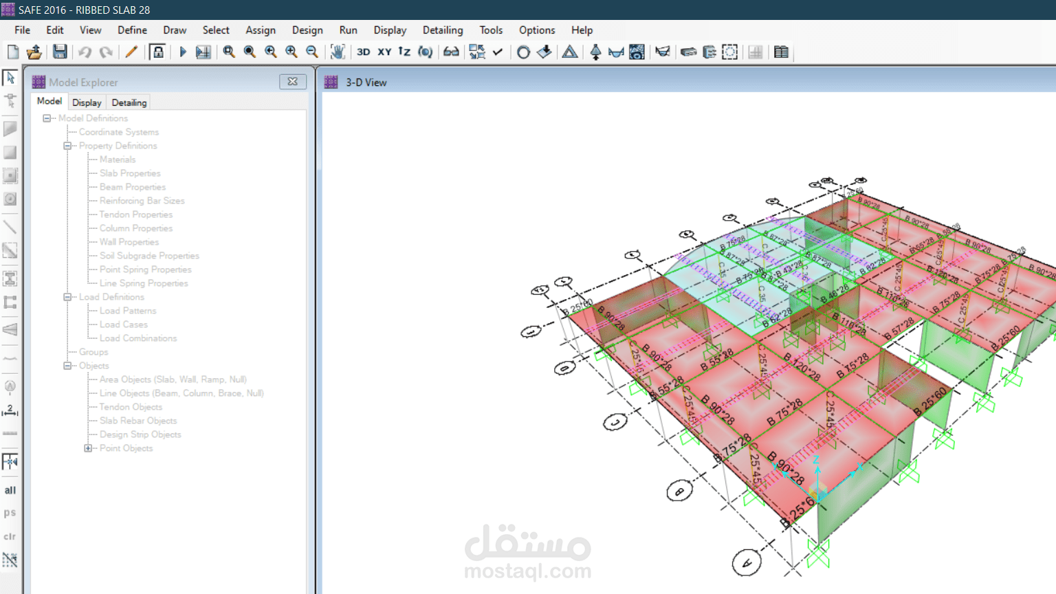This screenshot has width=1056, height=594.
Task: Click the Show Strip Forces icon
Action: 663,52
